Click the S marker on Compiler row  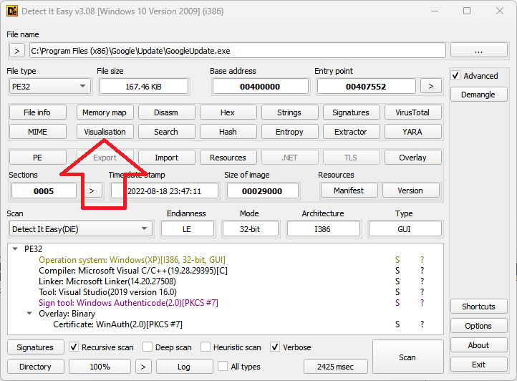coord(397,271)
